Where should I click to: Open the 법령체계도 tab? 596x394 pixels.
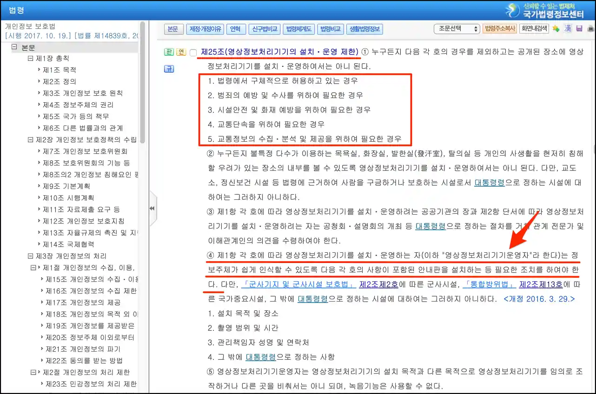[298, 29]
